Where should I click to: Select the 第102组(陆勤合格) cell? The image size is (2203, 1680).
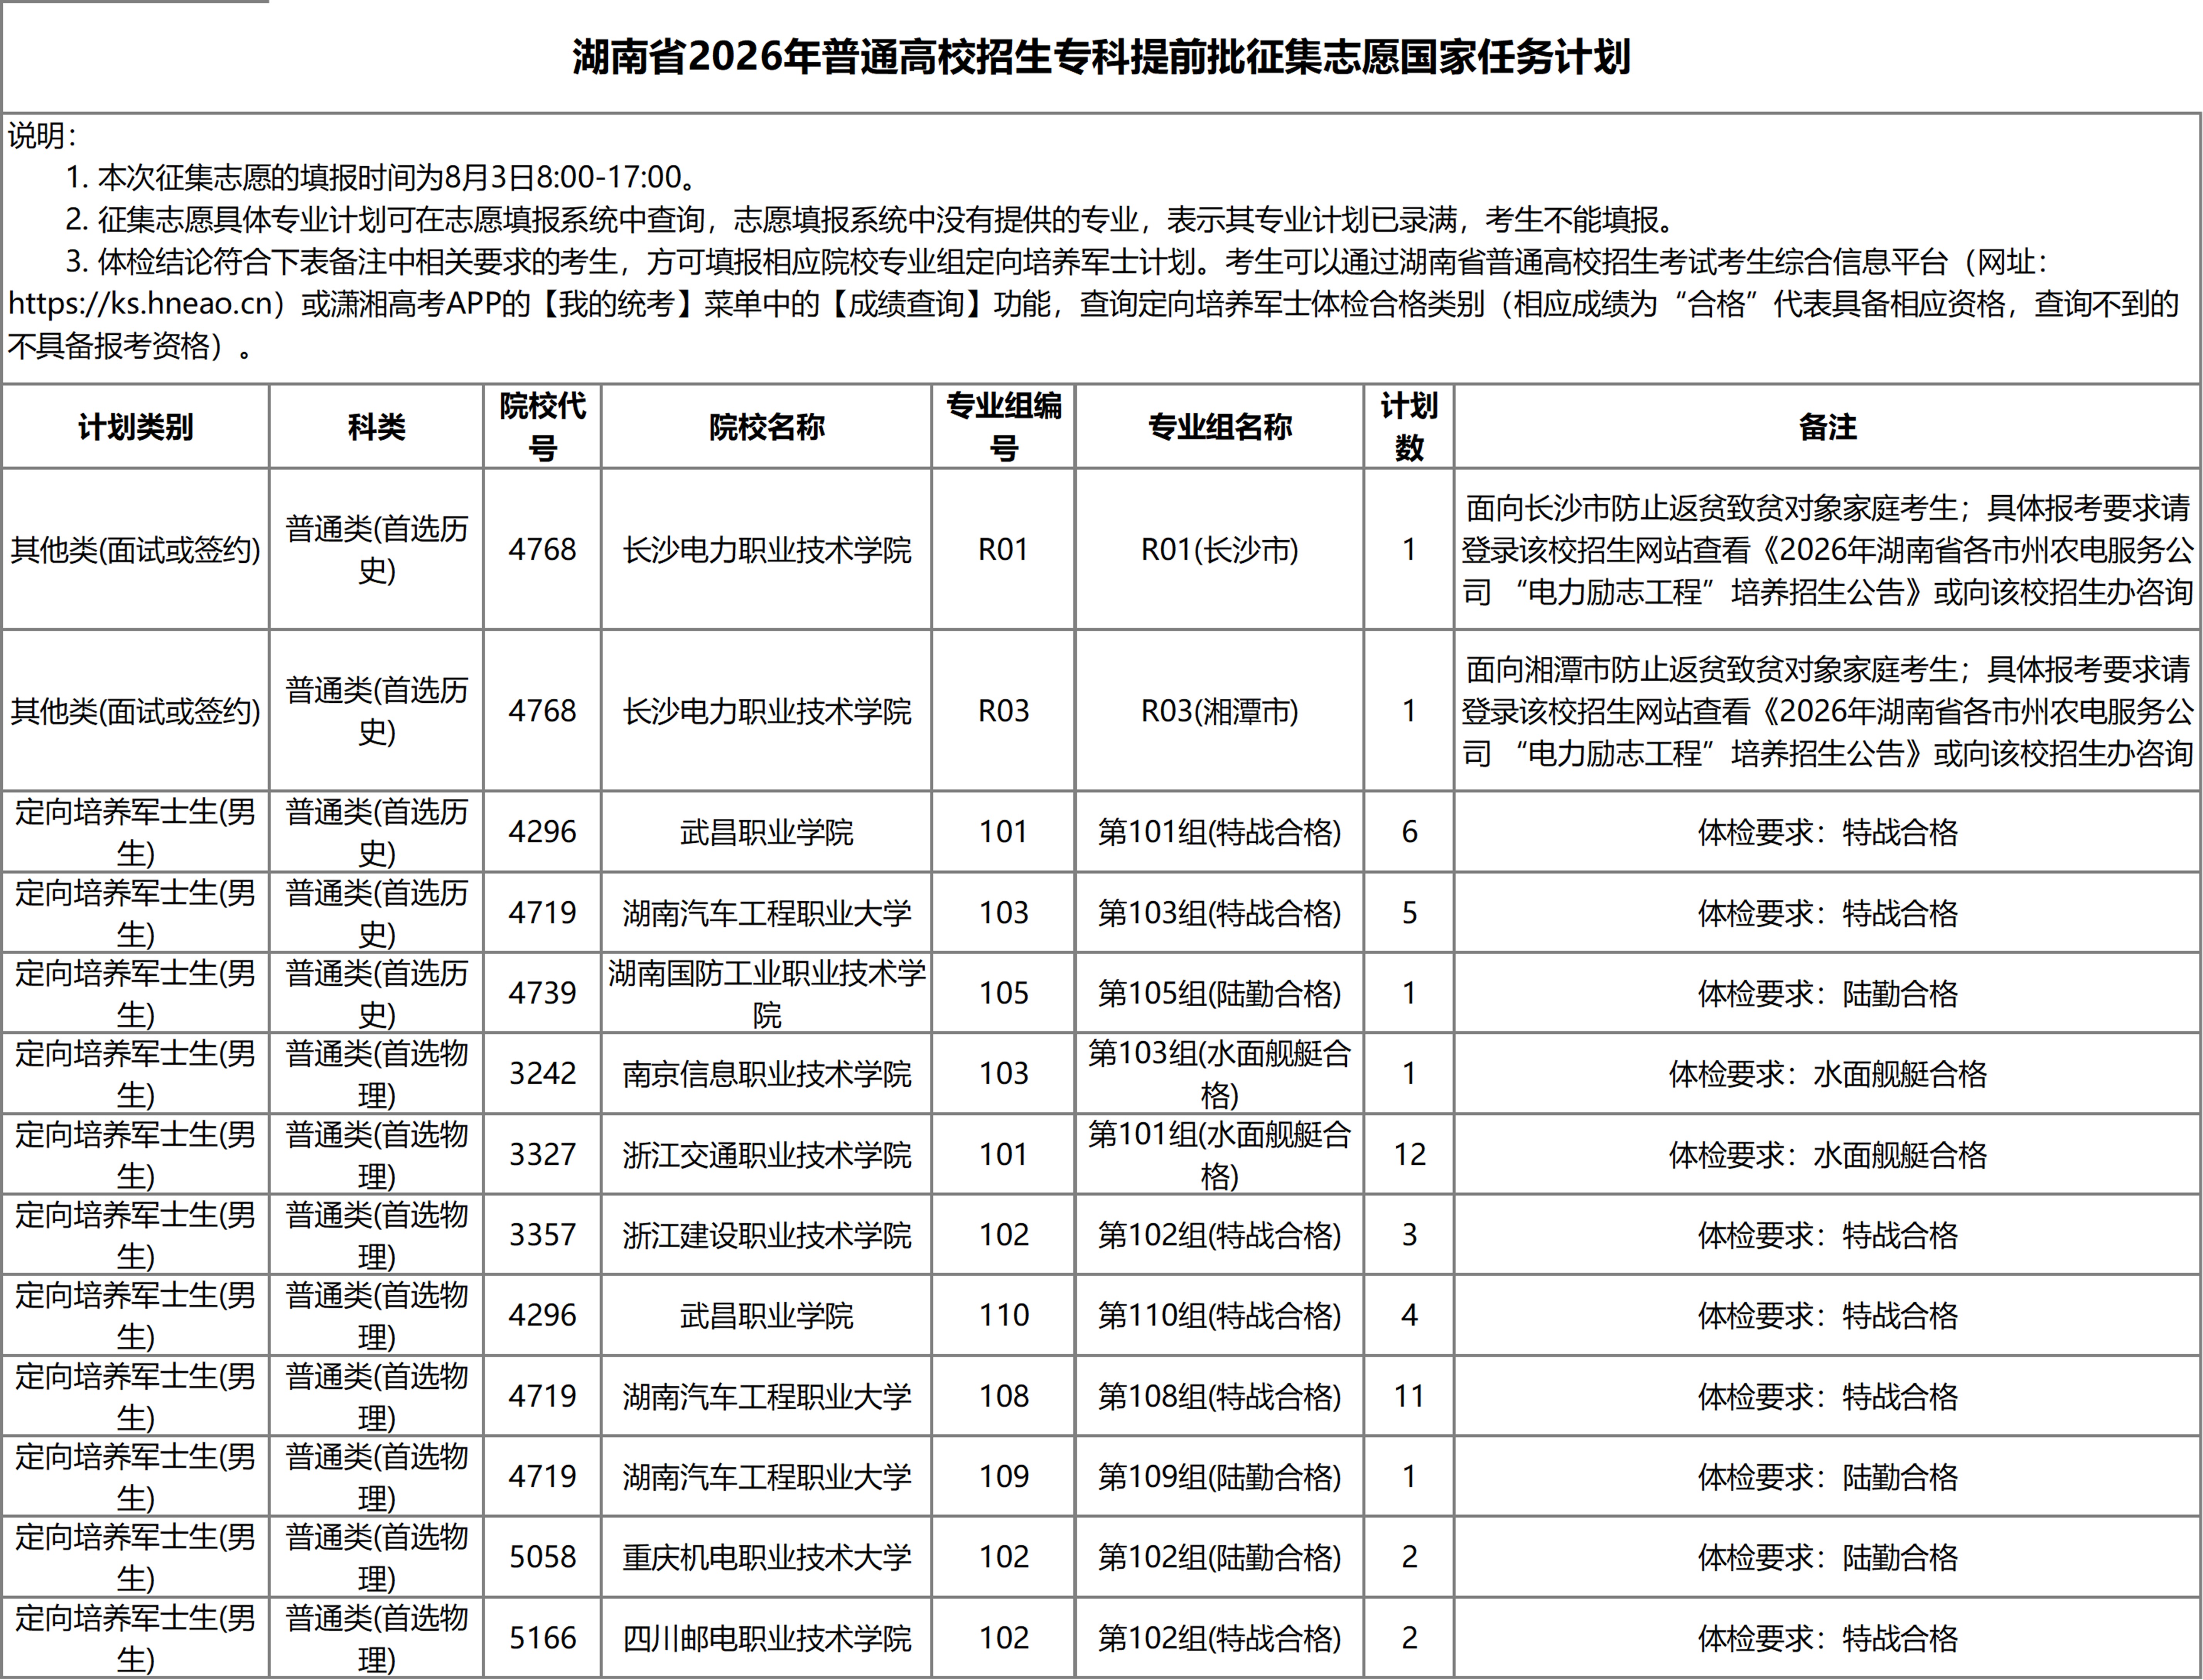[x=1219, y=1557]
